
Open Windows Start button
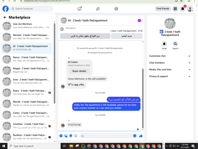click(x=4, y=146)
